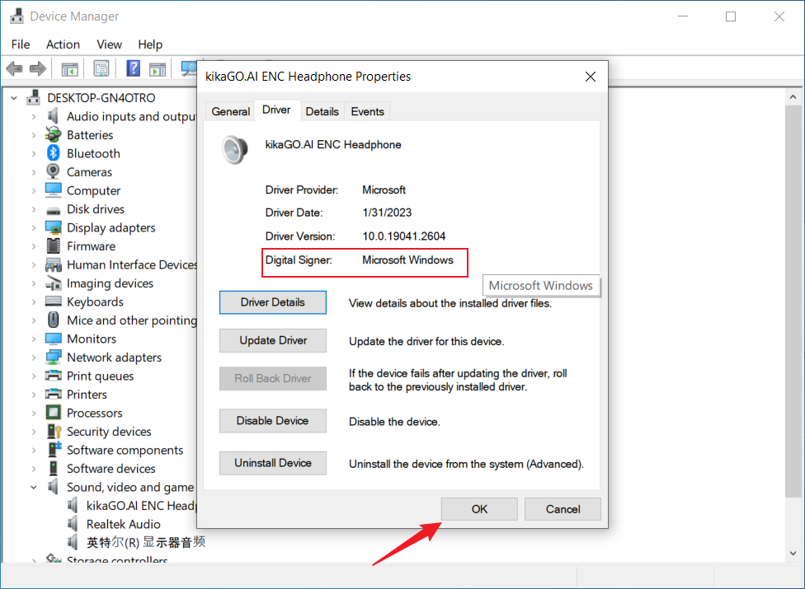
Task: Switch to the General tab
Action: pyautogui.click(x=231, y=111)
